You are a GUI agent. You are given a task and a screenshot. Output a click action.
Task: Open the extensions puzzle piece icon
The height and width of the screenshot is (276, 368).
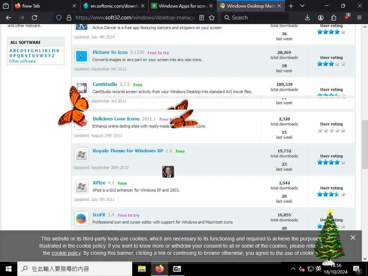(x=333, y=18)
